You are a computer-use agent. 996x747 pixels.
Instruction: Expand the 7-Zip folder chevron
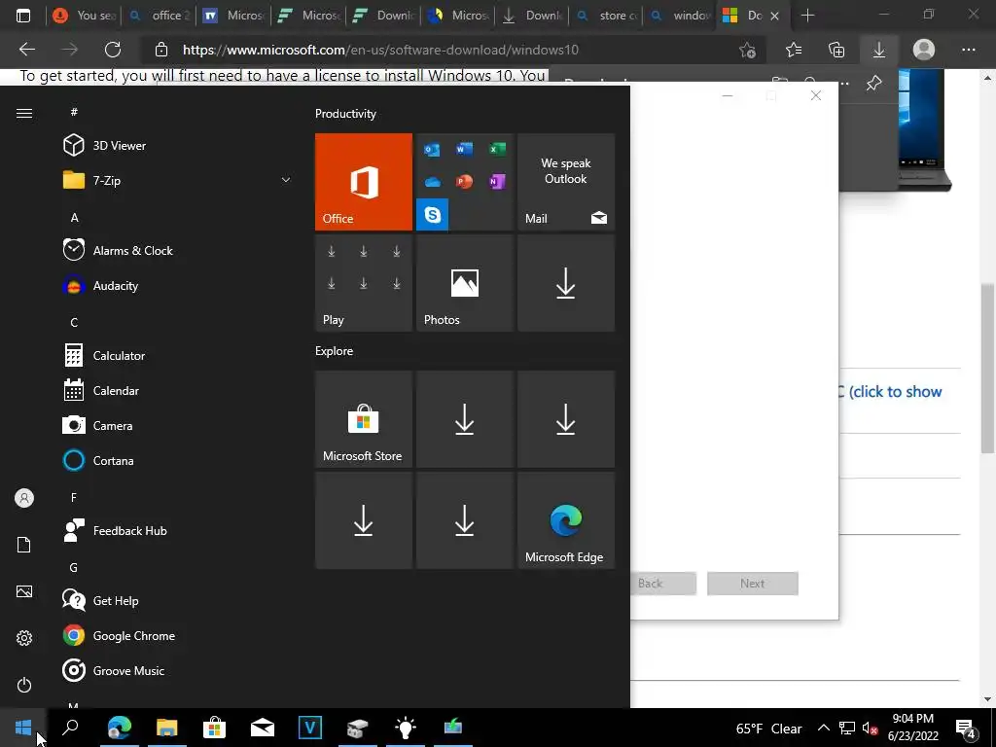point(286,180)
